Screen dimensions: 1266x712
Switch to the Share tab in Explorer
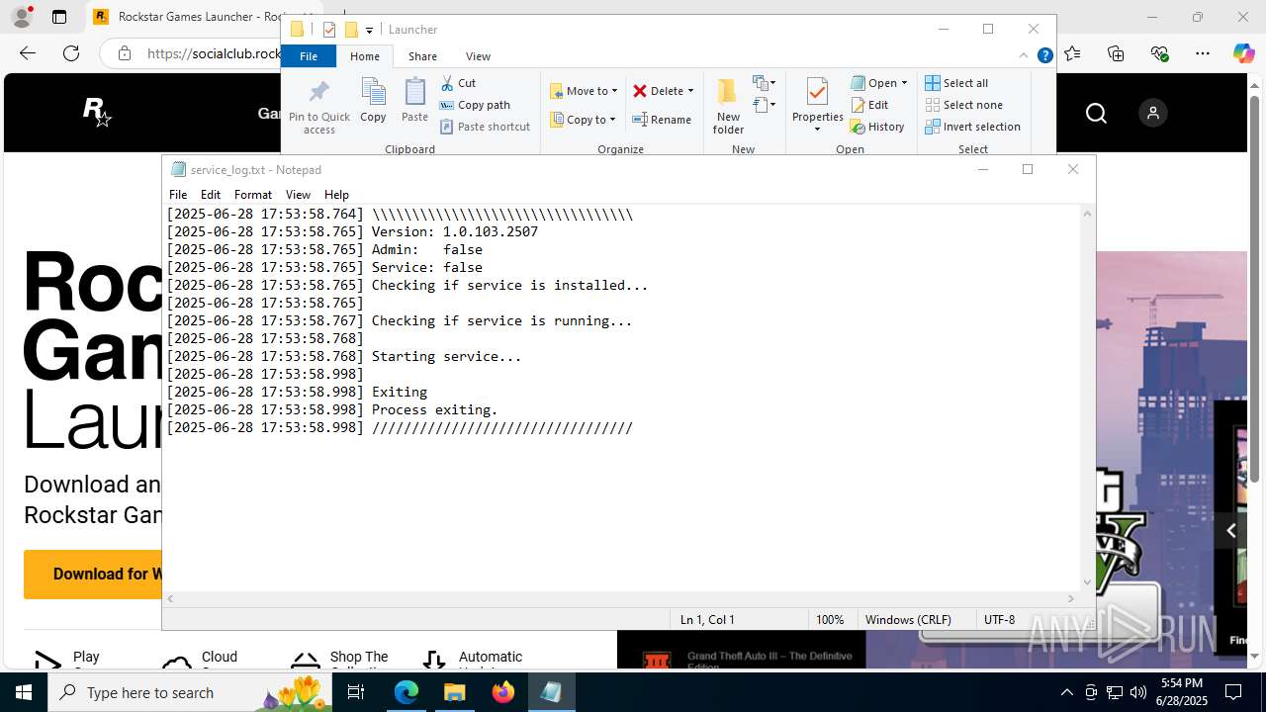[422, 56]
